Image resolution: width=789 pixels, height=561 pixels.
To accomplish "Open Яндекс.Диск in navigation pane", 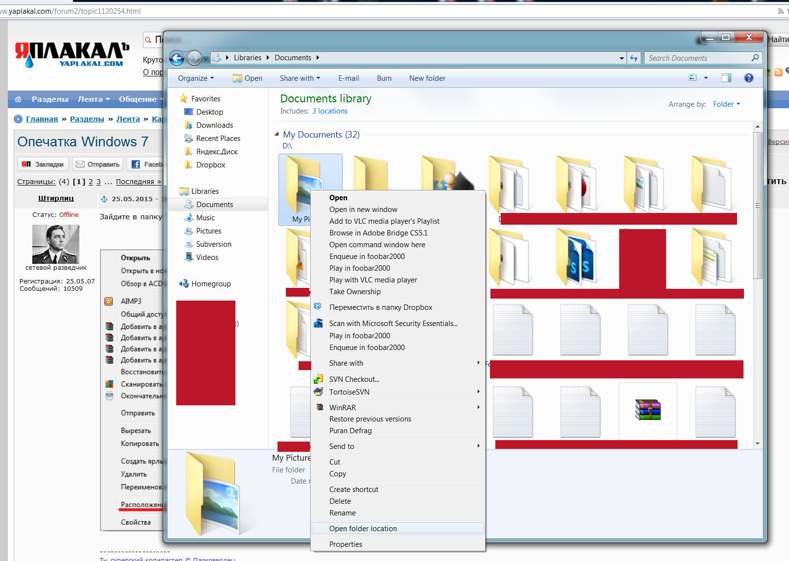I will [x=217, y=152].
